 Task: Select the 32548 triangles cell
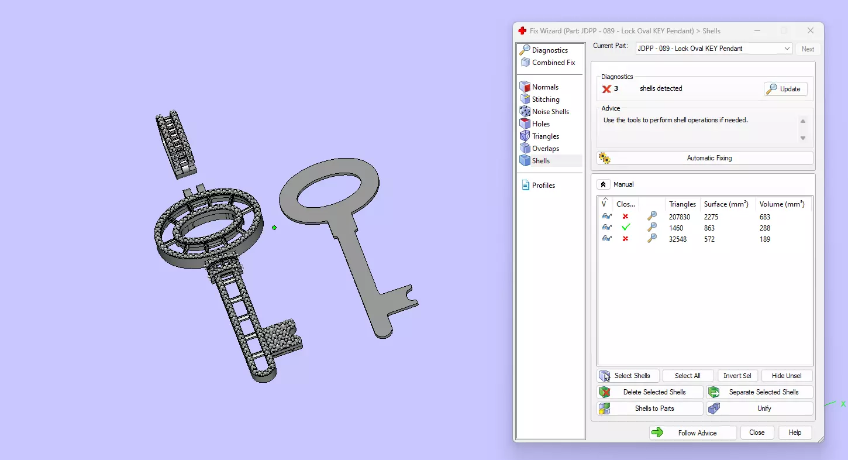pos(678,239)
